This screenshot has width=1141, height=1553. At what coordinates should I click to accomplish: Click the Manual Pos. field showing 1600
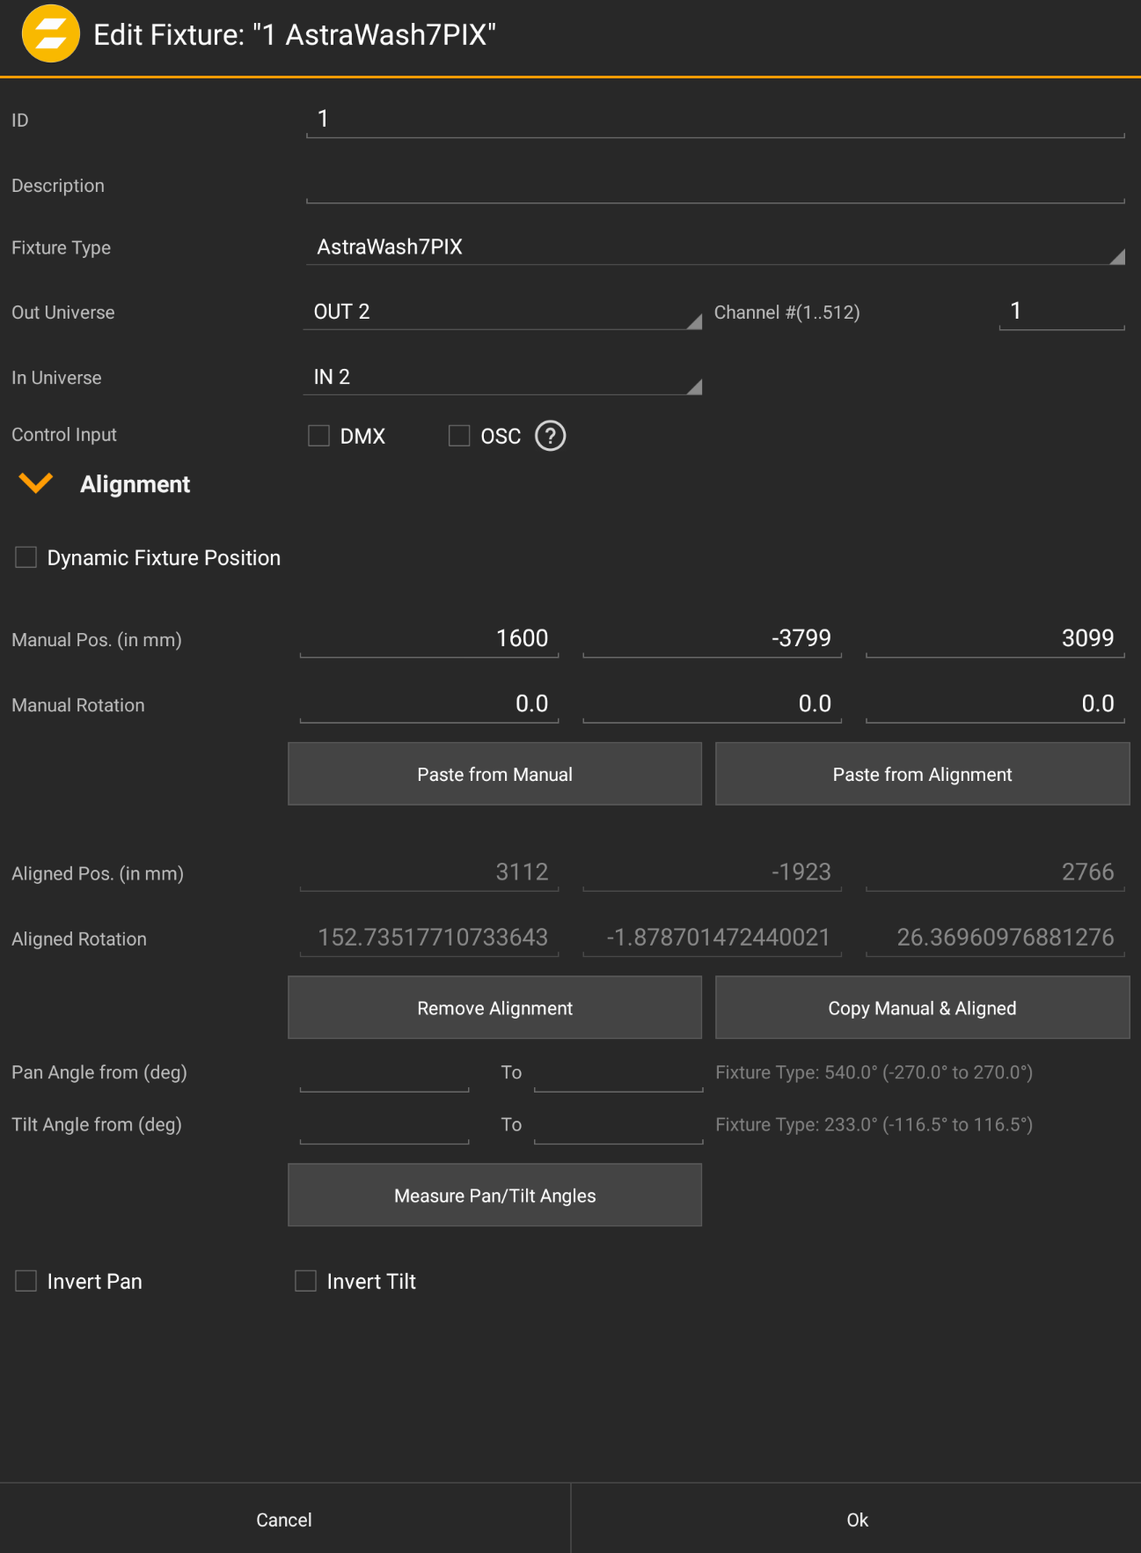(x=429, y=638)
